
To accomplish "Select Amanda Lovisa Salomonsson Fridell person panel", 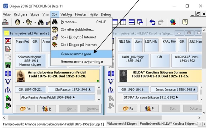I will click(57, 76).
